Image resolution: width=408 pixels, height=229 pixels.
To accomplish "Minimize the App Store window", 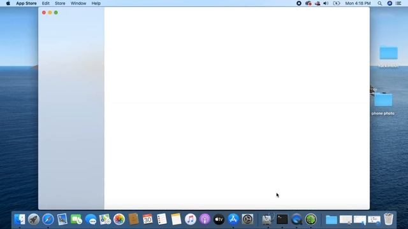I will (x=50, y=13).
